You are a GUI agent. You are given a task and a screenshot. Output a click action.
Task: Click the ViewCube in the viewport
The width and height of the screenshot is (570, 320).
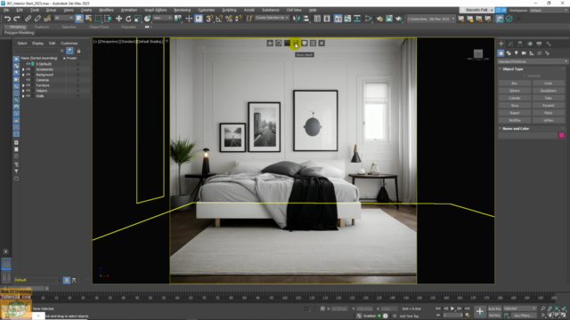(x=478, y=54)
